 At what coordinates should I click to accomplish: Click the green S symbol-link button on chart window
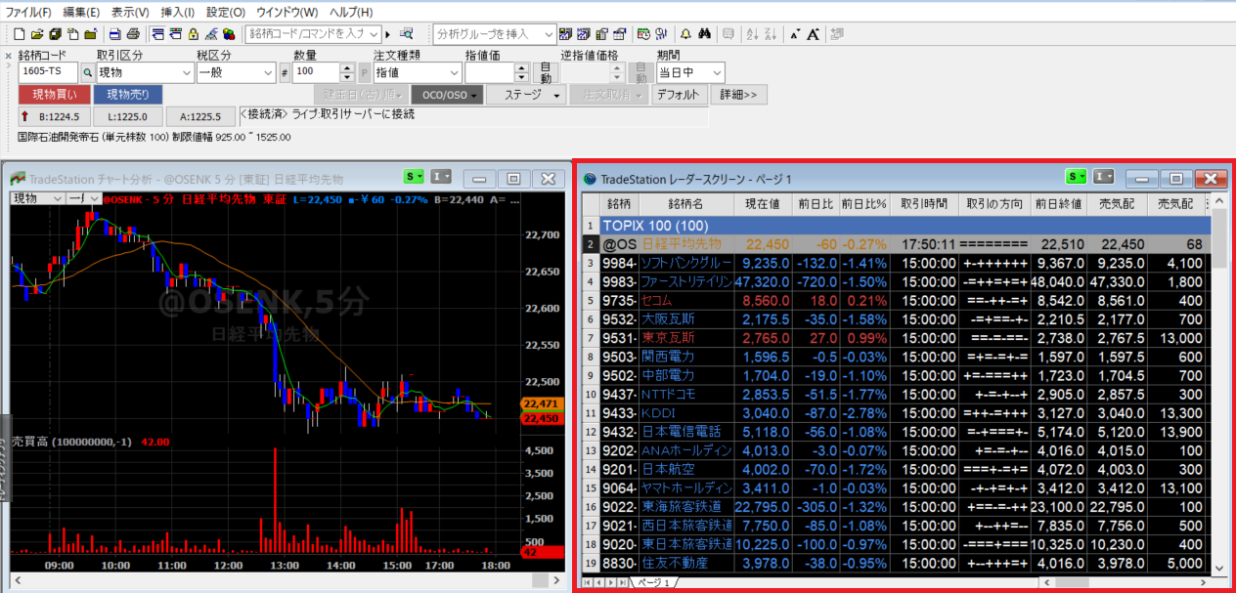click(x=414, y=177)
